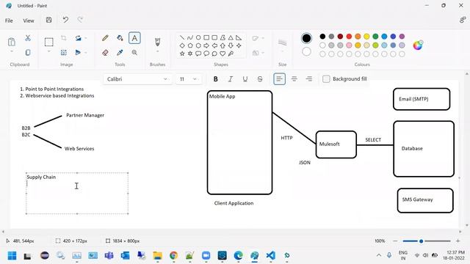Select the Triangle shape
The height and width of the screenshot is (264, 470).
pos(231,37)
